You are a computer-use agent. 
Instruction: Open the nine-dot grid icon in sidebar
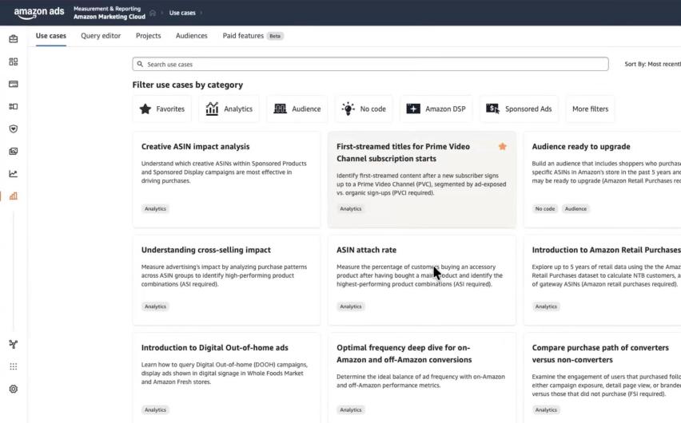click(13, 366)
